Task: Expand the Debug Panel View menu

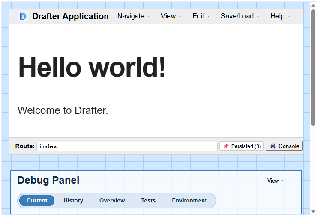Action: coord(275,181)
